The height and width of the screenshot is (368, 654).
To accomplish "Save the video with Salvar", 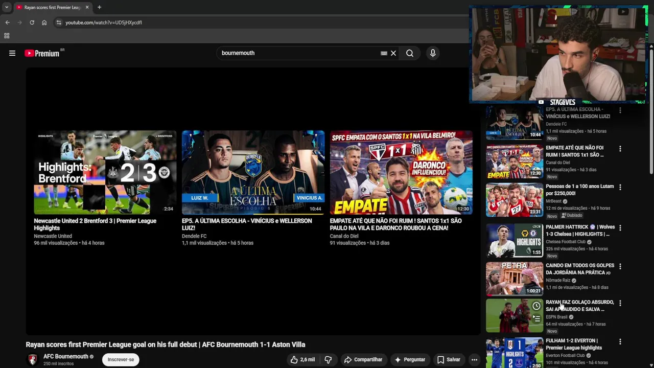I will [449, 360].
